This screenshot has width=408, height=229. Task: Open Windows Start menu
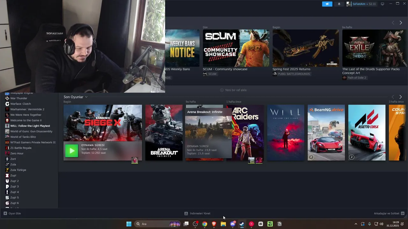pyautogui.click(x=129, y=224)
